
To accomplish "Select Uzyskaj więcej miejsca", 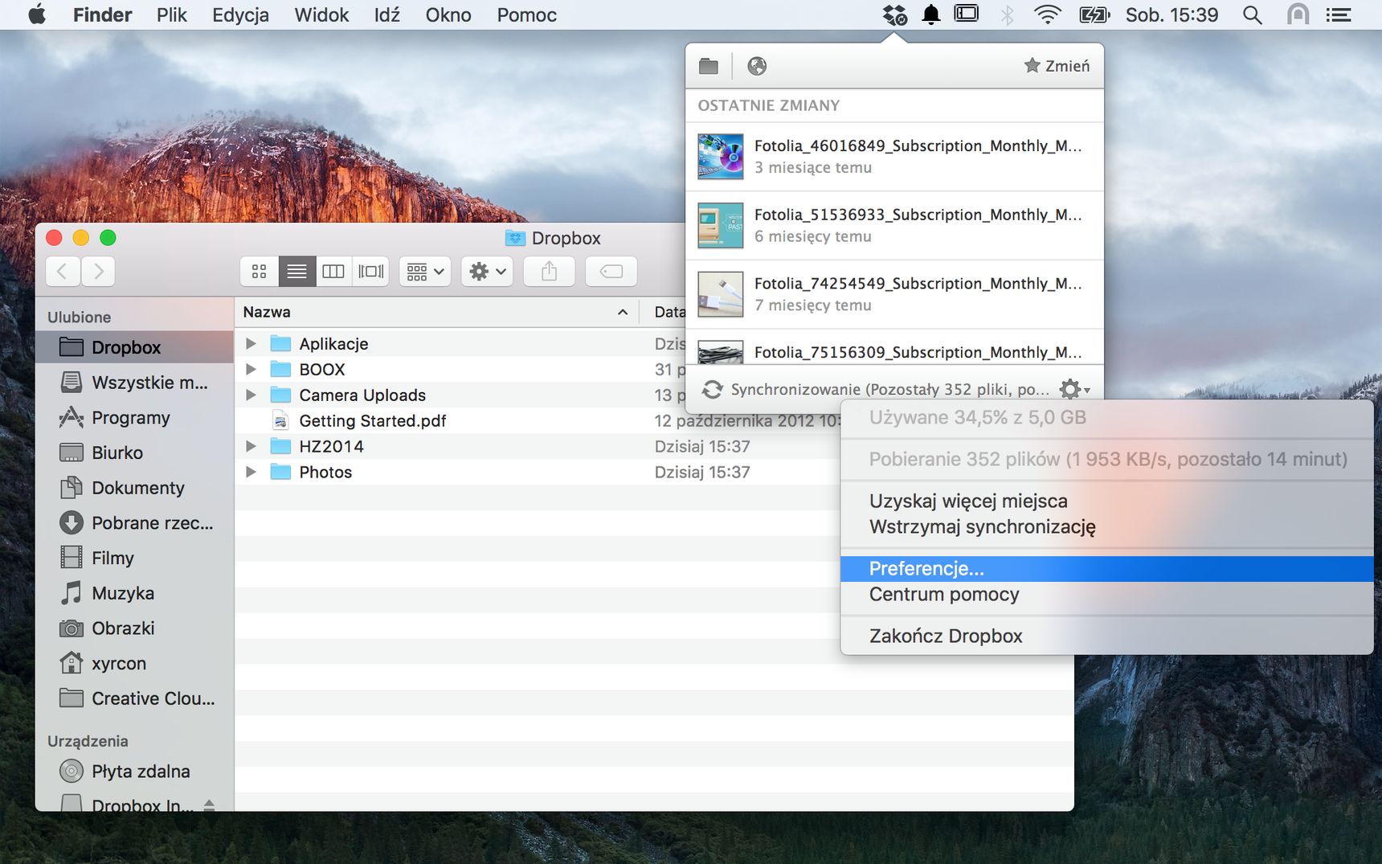I will 1106,502.
